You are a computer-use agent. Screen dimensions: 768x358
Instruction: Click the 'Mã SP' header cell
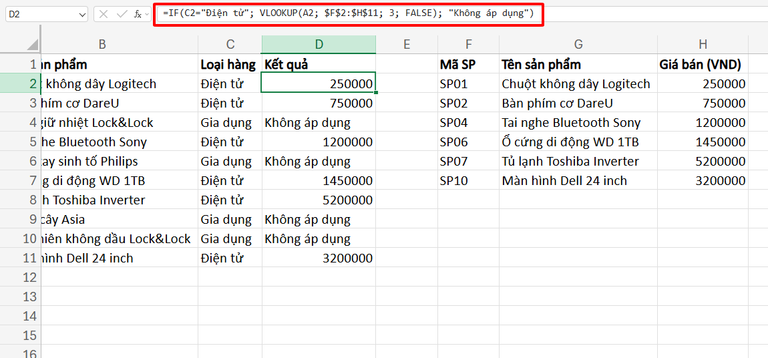(x=468, y=64)
